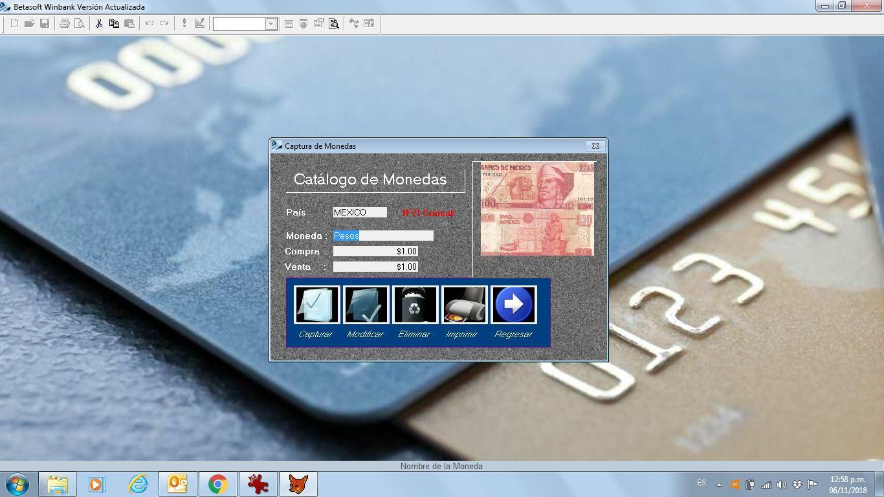Open Outlook from the taskbar

click(x=177, y=484)
